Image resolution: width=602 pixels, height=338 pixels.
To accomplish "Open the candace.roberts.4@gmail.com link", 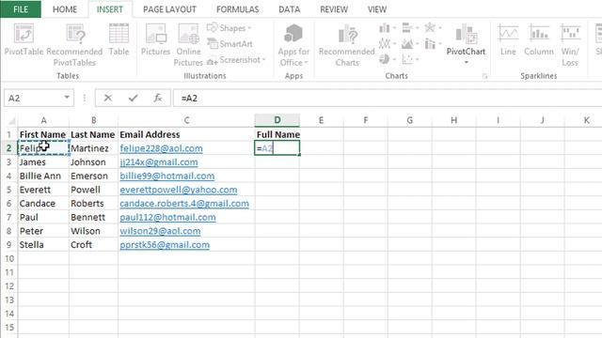I will [184, 204].
